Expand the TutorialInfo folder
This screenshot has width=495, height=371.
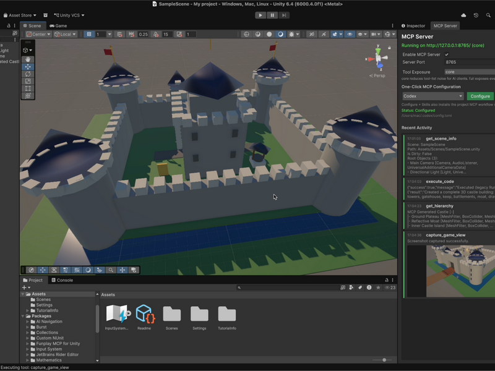pyautogui.click(x=27, y=310)
